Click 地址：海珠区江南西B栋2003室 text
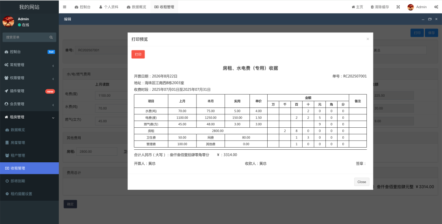Screen dimensions: 442x224 pyautogui.click(x=159, y=83)
